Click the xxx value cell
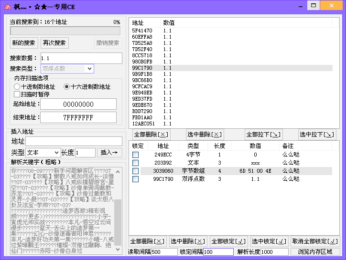The height and width of the screenshot is (260, 346). click(x=255, y=163)
